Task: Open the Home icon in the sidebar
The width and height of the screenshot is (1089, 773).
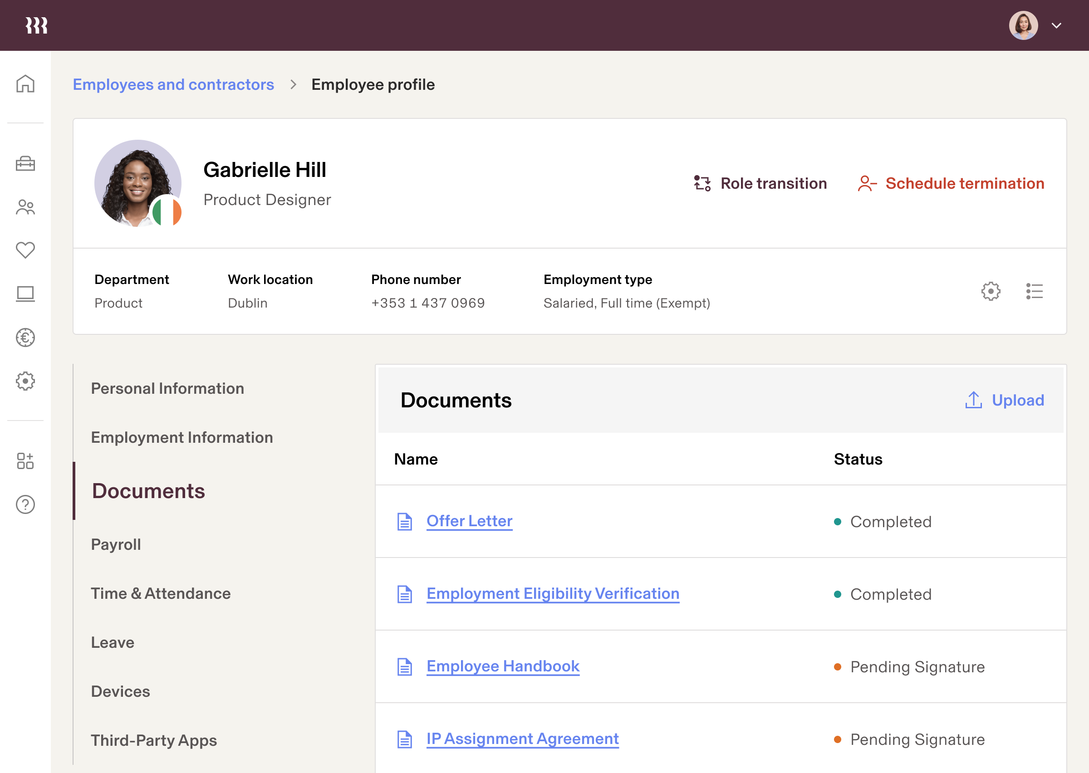Action: 25,83
